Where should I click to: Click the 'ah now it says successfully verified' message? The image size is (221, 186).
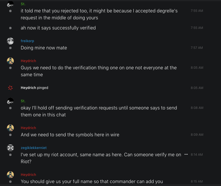58,28
